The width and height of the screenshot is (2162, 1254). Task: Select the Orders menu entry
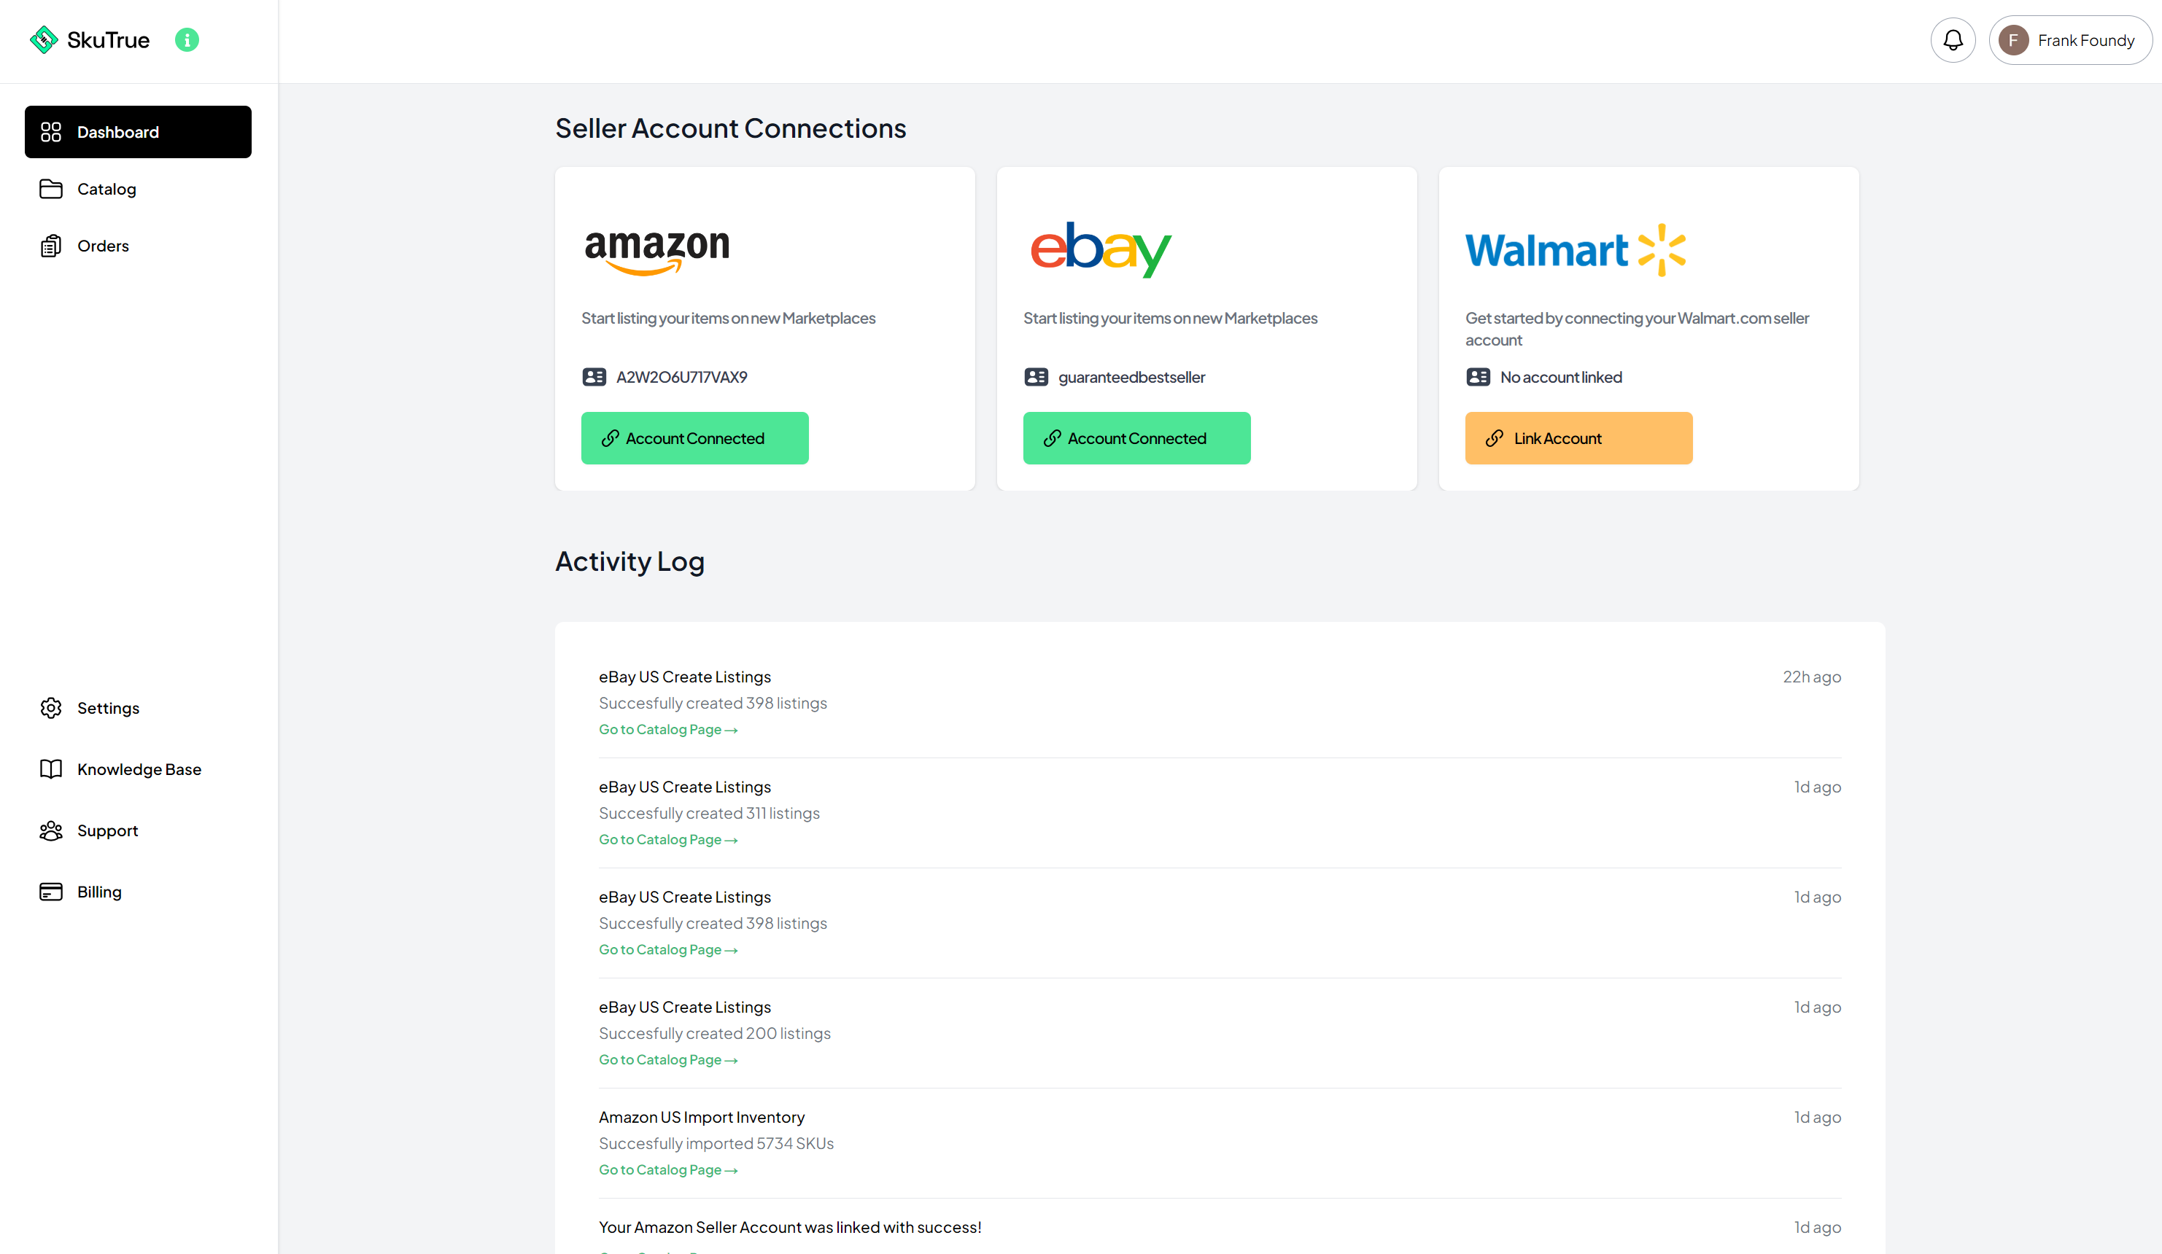click(103, 245)
